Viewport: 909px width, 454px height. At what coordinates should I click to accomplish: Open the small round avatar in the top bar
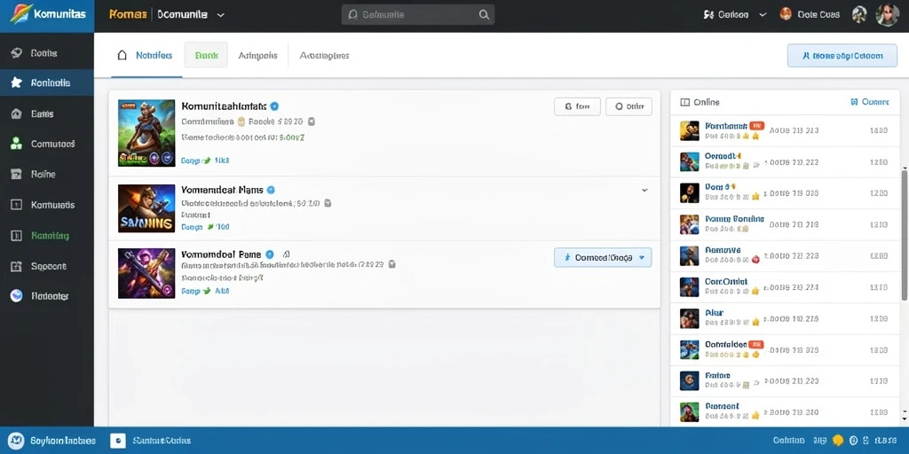tap(859, 14)
